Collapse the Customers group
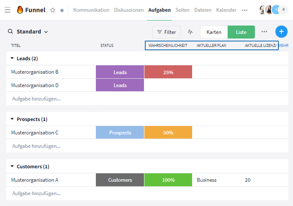 tap(12, 166)
